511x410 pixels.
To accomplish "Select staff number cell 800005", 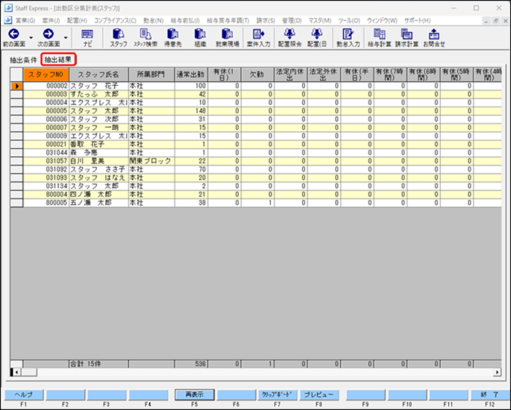I will click(x=46, y=203).
